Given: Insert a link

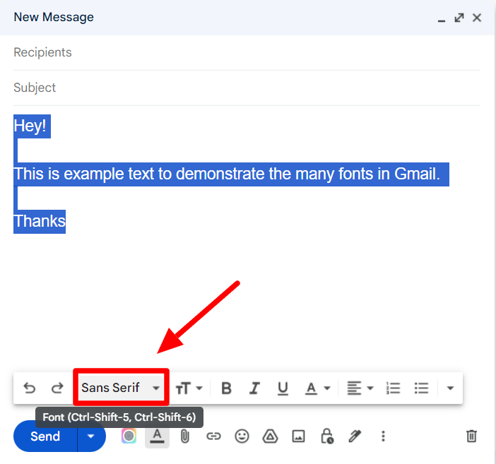Looking at the screenshot, I should pyautogui.click(x=213, y=436).
